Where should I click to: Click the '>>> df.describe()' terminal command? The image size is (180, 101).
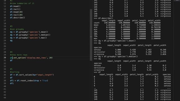103,18
